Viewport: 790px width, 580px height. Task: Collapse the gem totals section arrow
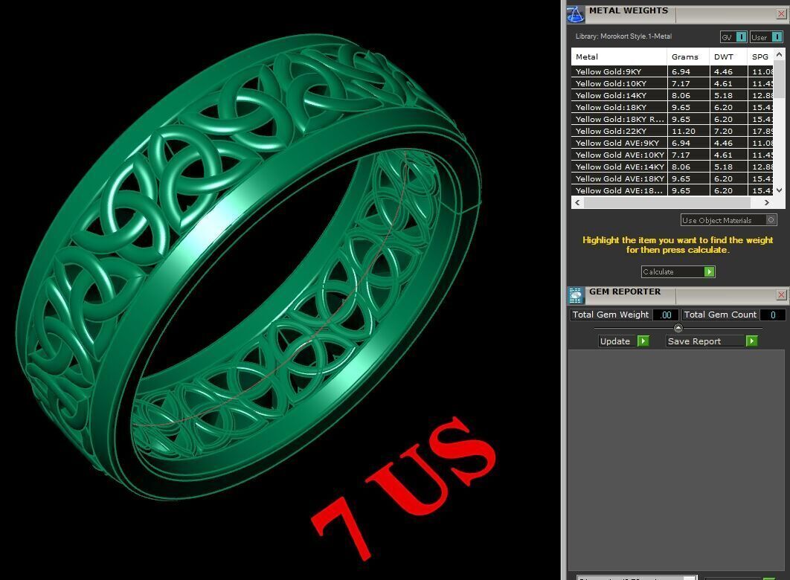point(678,328)
